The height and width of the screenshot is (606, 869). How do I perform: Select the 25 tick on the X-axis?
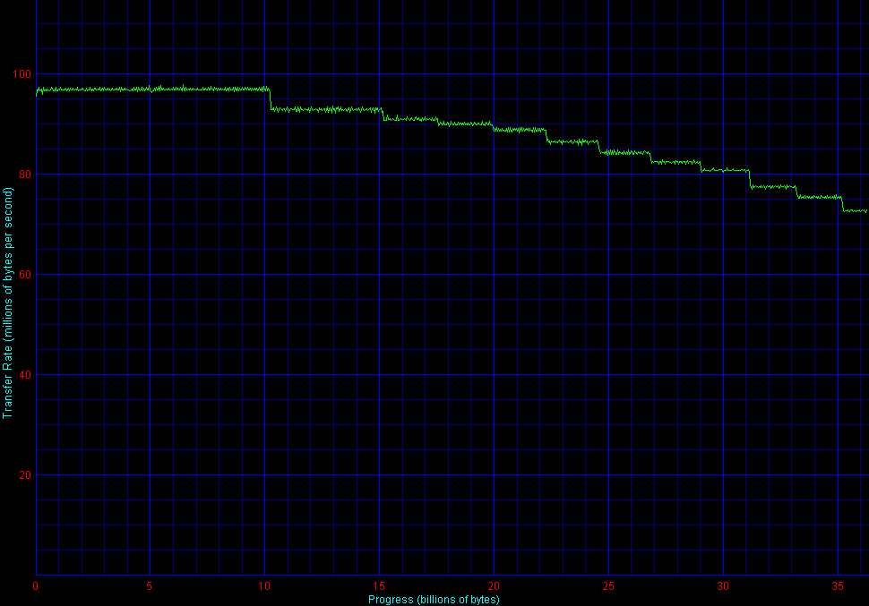click(608, 586)
